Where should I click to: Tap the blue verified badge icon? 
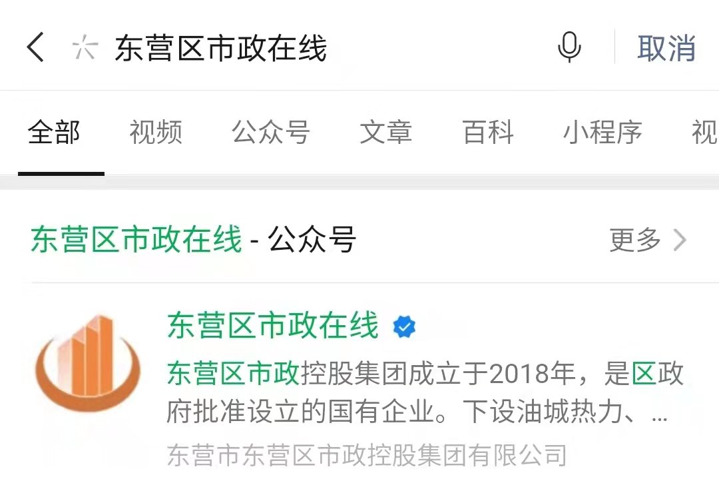404,326
